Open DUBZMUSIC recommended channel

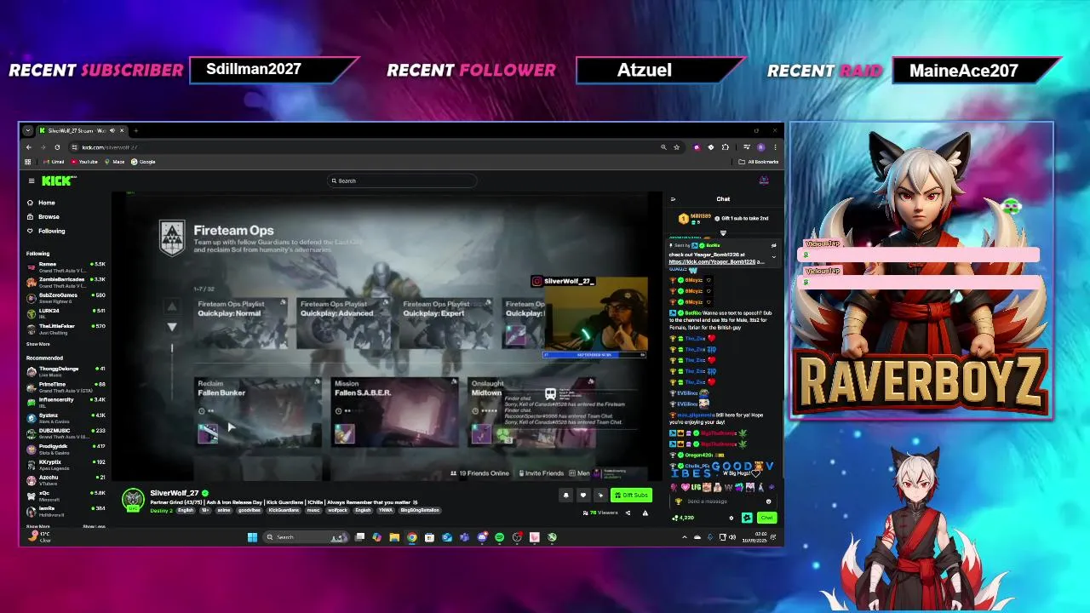click(66, 433)
